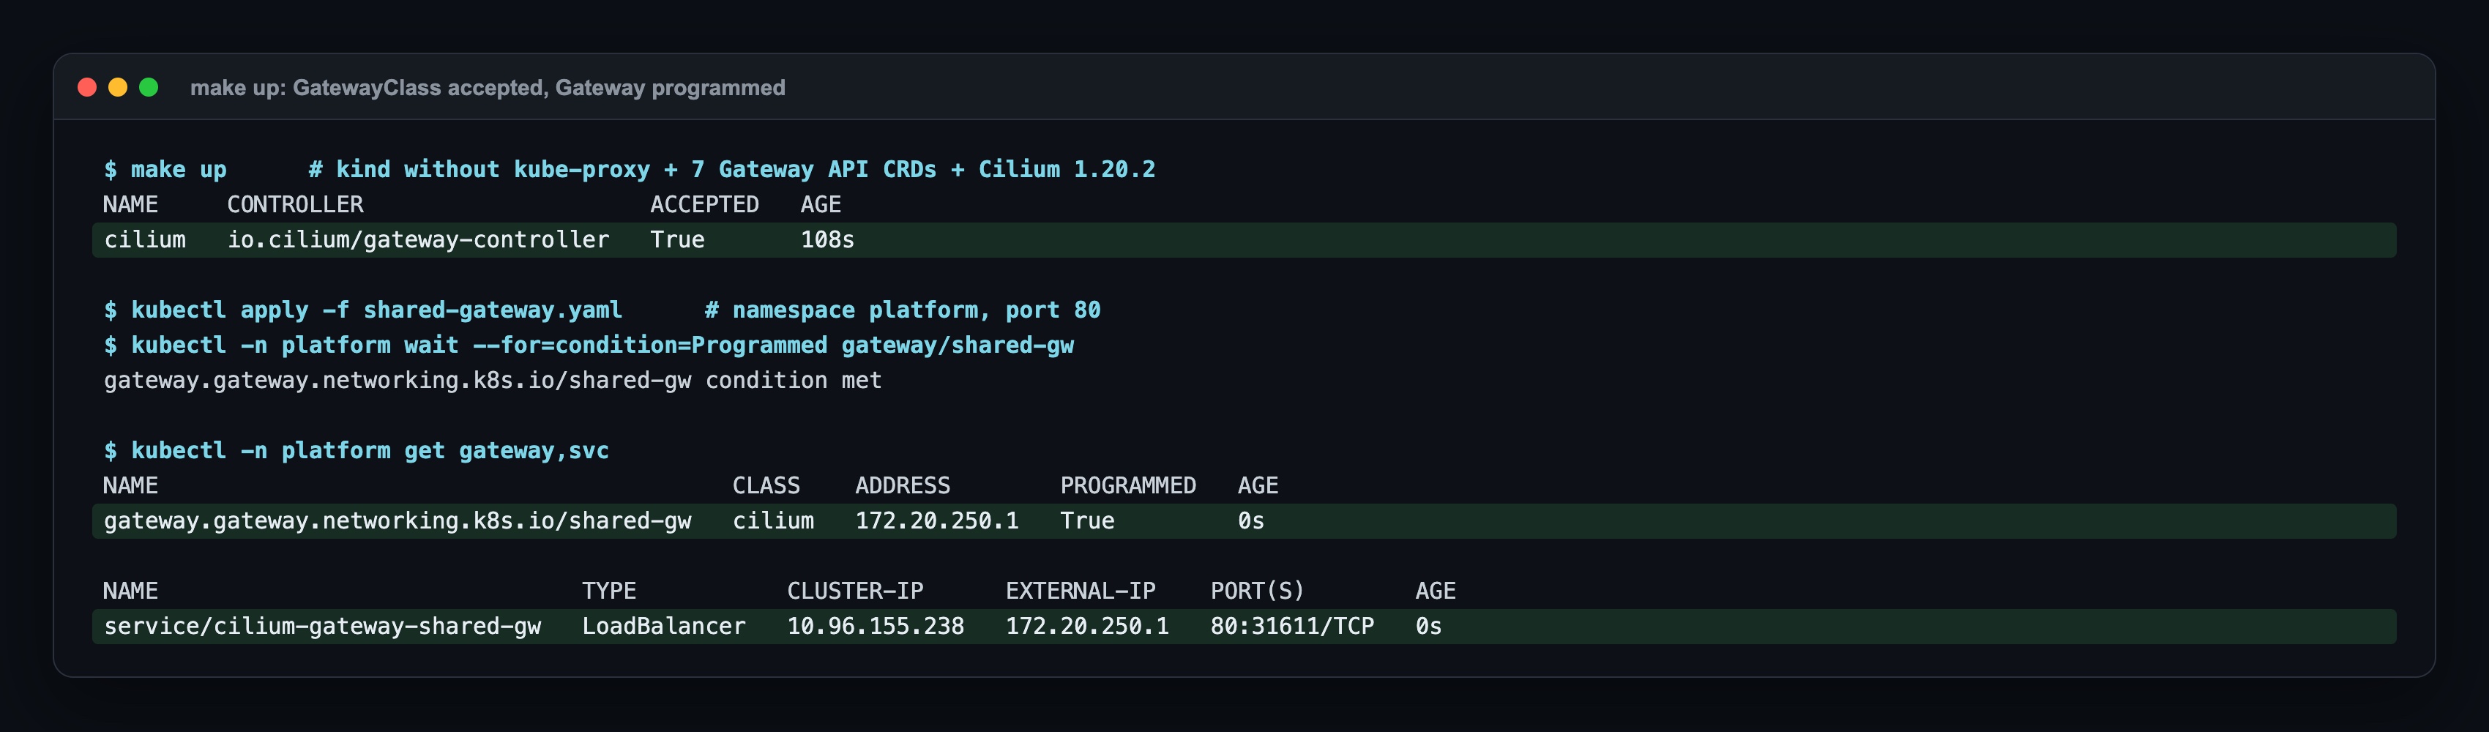Click the ADDRESS column header
The width and height of the screenshot is (2489, 732).
903,486
